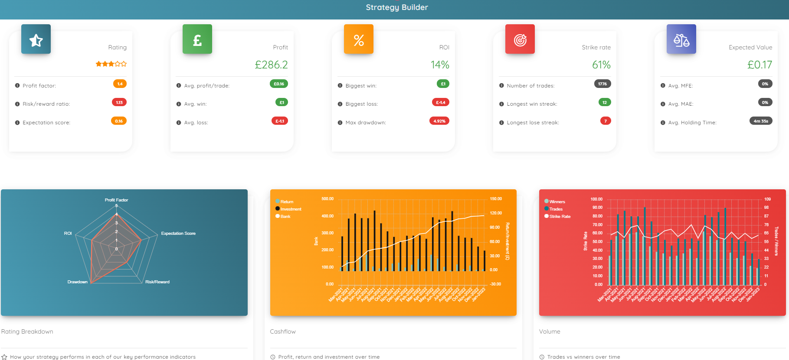Click the orange percent ROI icon

[359, 39]
